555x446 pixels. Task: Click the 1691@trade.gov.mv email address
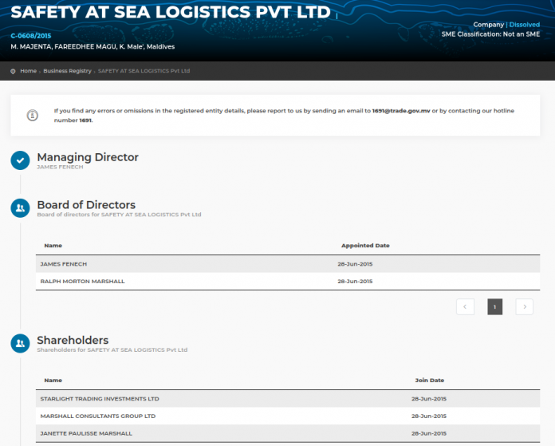click(400, 111)
